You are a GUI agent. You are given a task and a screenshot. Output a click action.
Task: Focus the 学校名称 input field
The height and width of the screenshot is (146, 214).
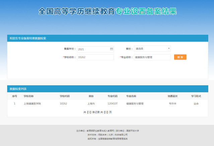coord(95,57)
